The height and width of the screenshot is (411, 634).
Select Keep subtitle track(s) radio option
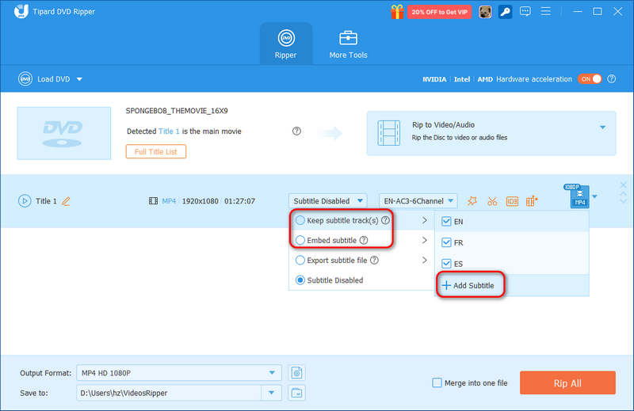[300, 220]
